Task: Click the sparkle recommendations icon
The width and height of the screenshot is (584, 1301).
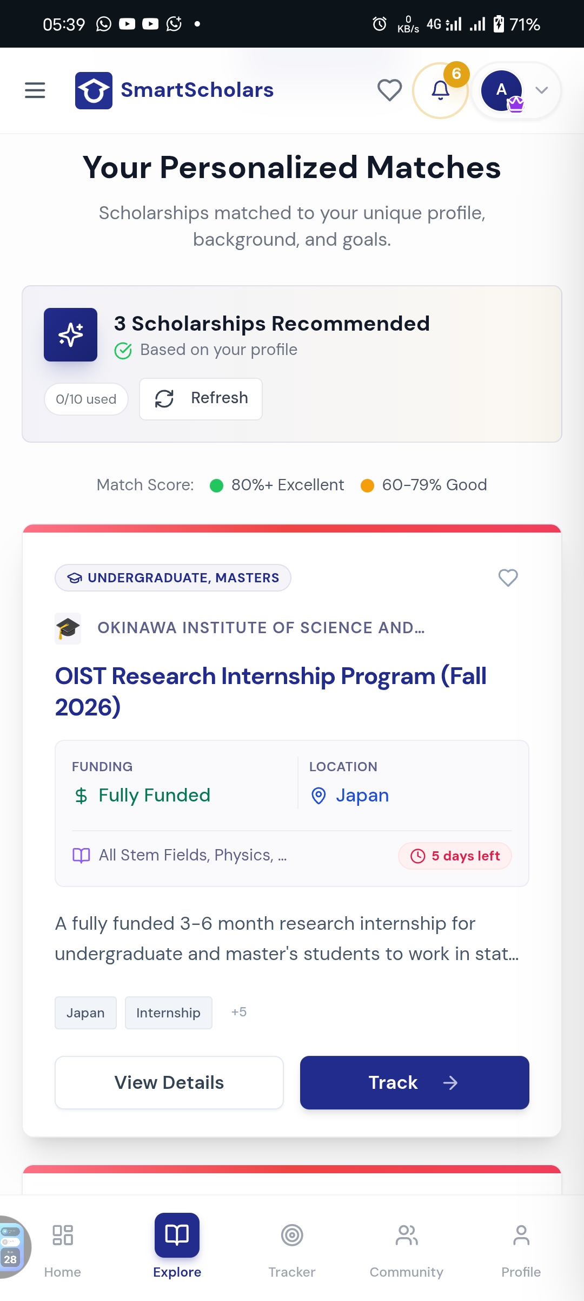Action: pyautogui.click(x=70, y=334)
